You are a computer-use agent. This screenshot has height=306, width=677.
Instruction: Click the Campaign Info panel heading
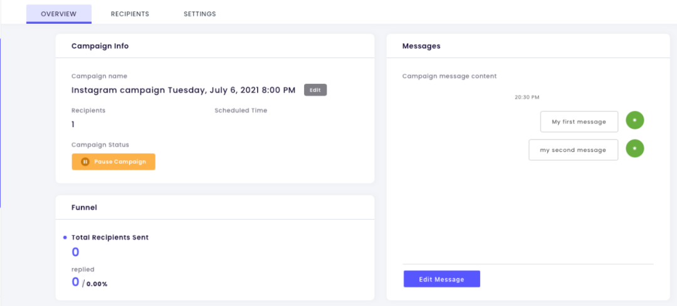[x=100, y=46]
